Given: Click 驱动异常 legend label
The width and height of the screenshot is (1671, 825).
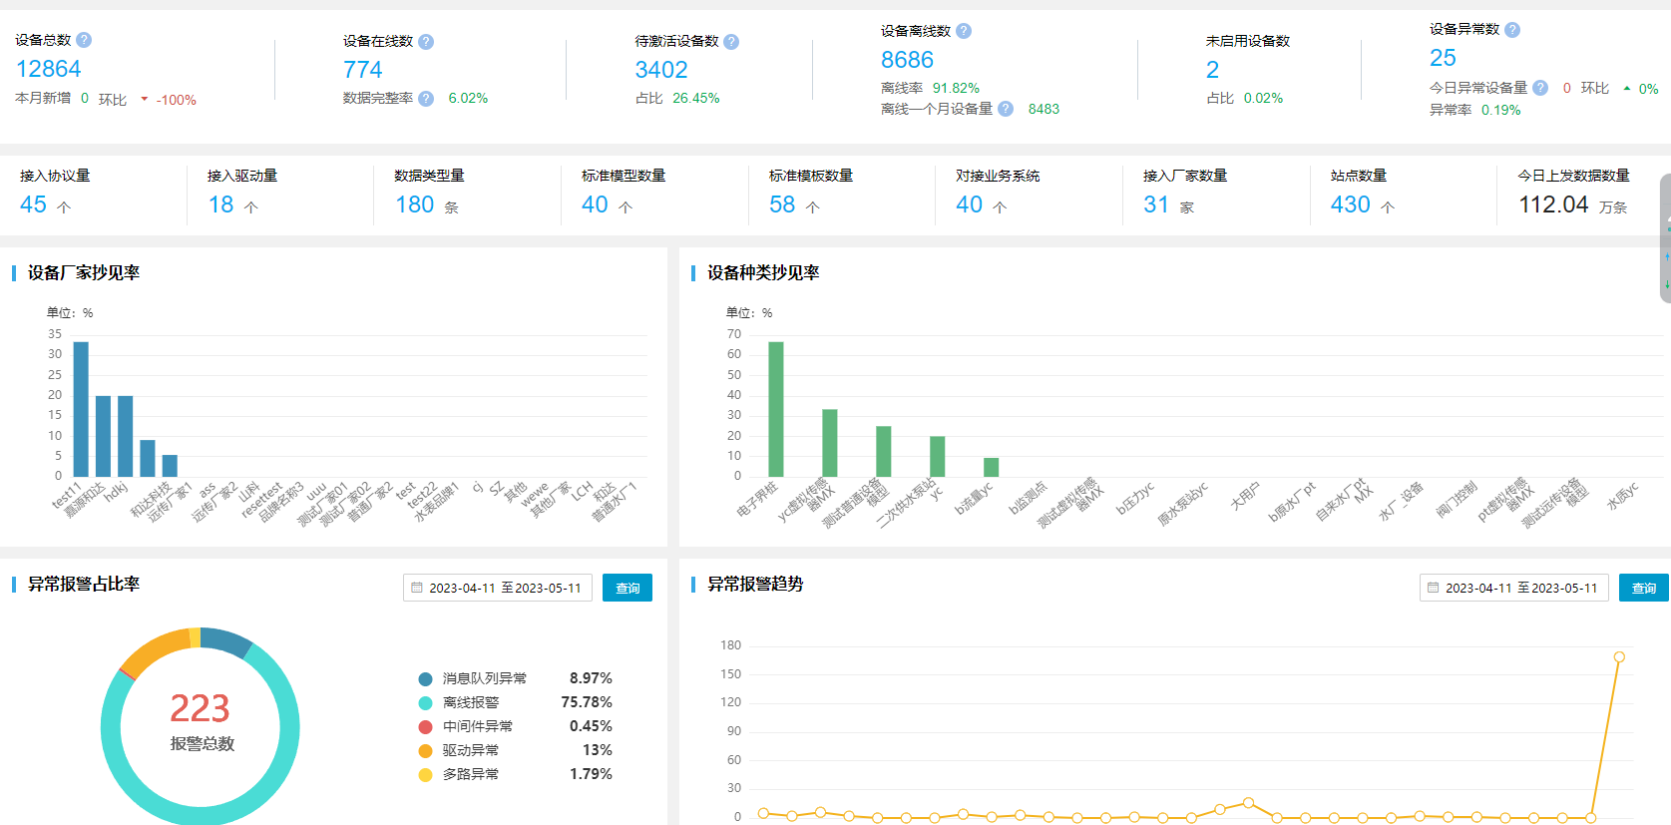Looking at the screenshot, I should pyautogui.click(x=471, y=750).
